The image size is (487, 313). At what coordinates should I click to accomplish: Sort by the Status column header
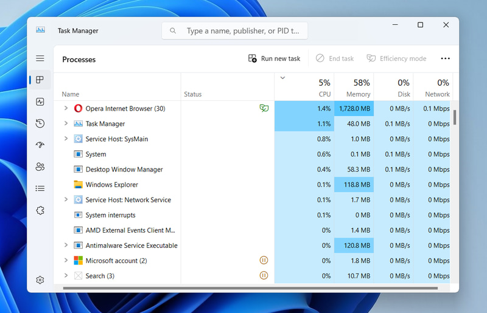(228, 87)
